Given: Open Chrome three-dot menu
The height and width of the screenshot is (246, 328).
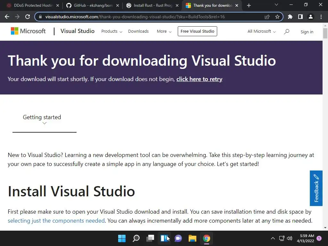Looking at the screenshot, I should (x=321, y=17).
